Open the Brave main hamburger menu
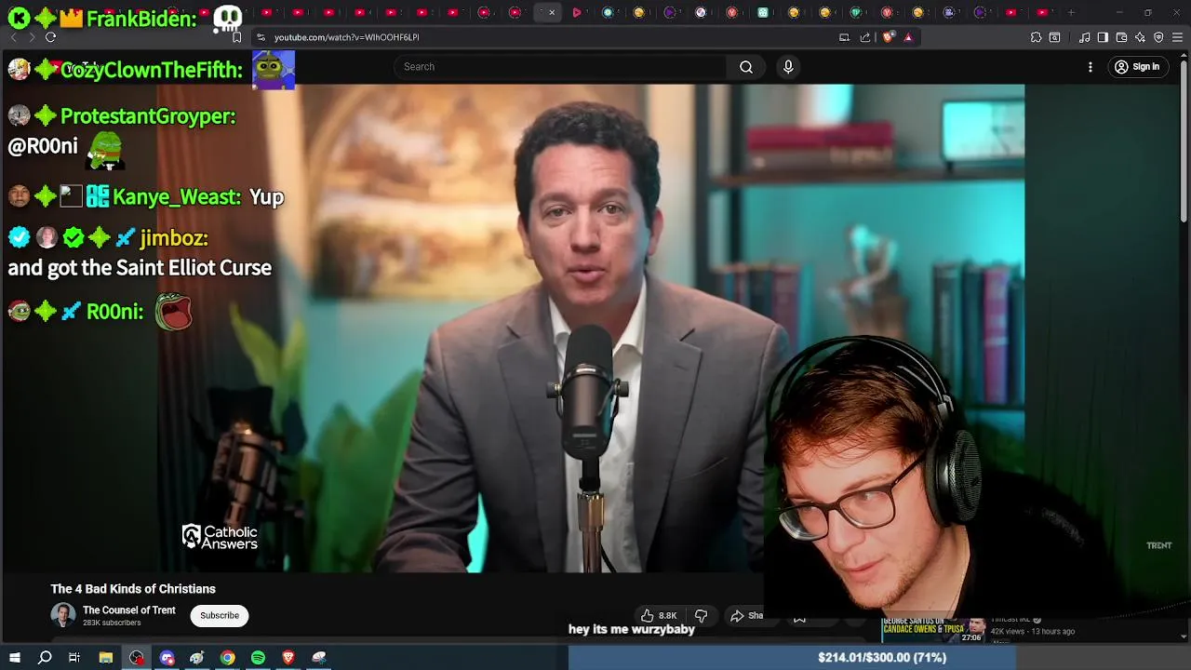The width and height of the screenshot is (1191, 670). click(x=1177, y=37)
